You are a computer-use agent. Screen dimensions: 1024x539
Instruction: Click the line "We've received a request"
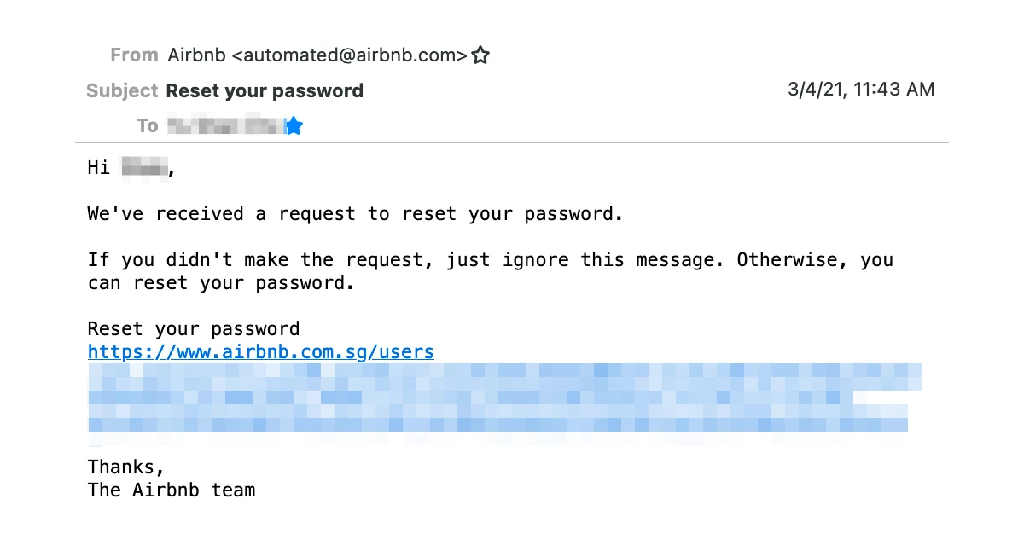[355, 213]
